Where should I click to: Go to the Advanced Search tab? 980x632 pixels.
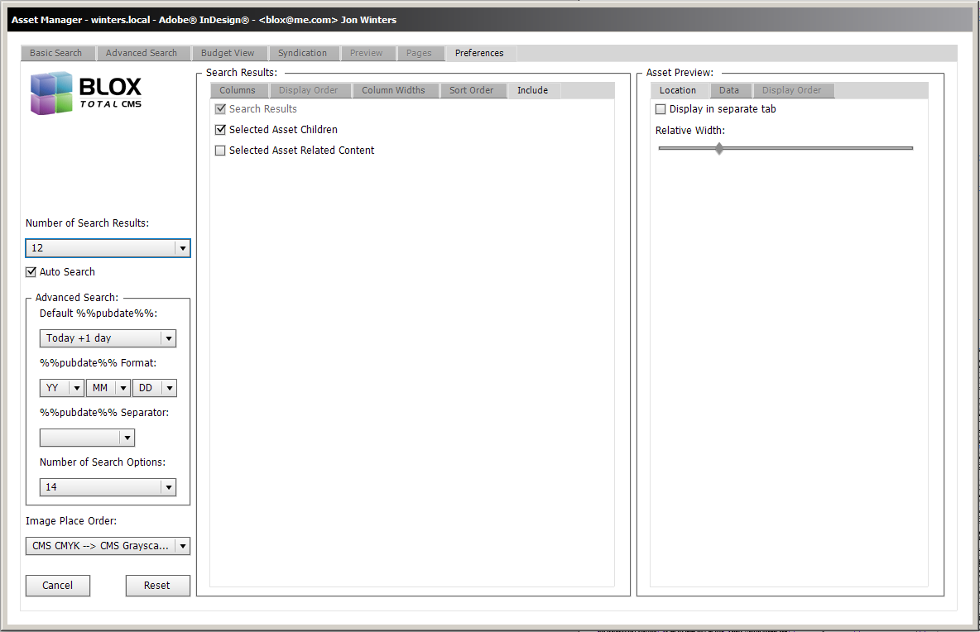(142, 53)
